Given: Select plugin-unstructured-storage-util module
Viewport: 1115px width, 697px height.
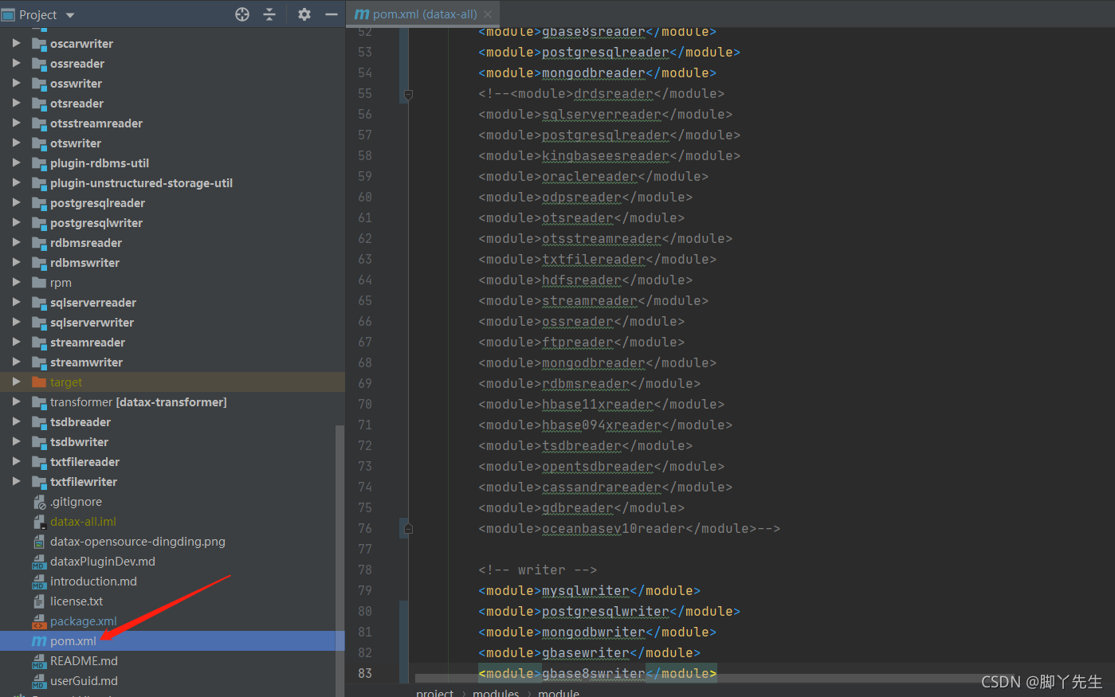Looking at the screenshot, I should [x=141, y=183].
